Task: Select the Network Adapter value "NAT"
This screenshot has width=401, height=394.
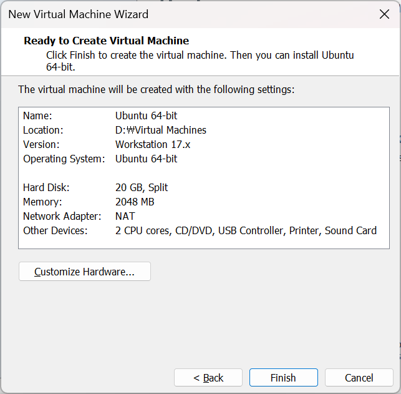Action: 125,216
